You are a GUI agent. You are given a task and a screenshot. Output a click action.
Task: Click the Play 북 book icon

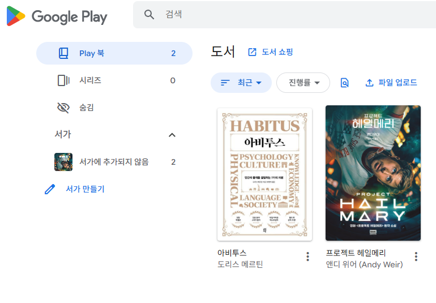[63, 53]
